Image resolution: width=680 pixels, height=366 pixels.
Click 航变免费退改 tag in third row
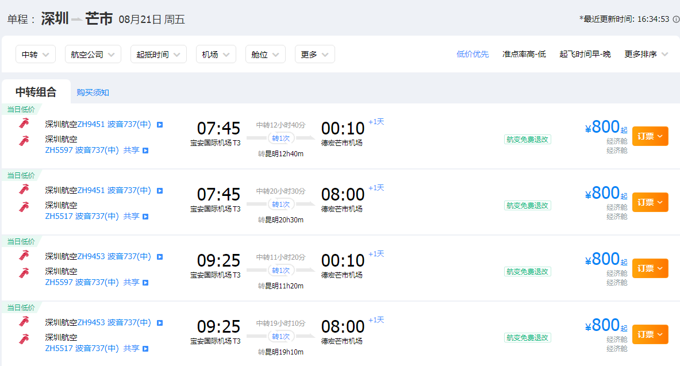[527, 271]
